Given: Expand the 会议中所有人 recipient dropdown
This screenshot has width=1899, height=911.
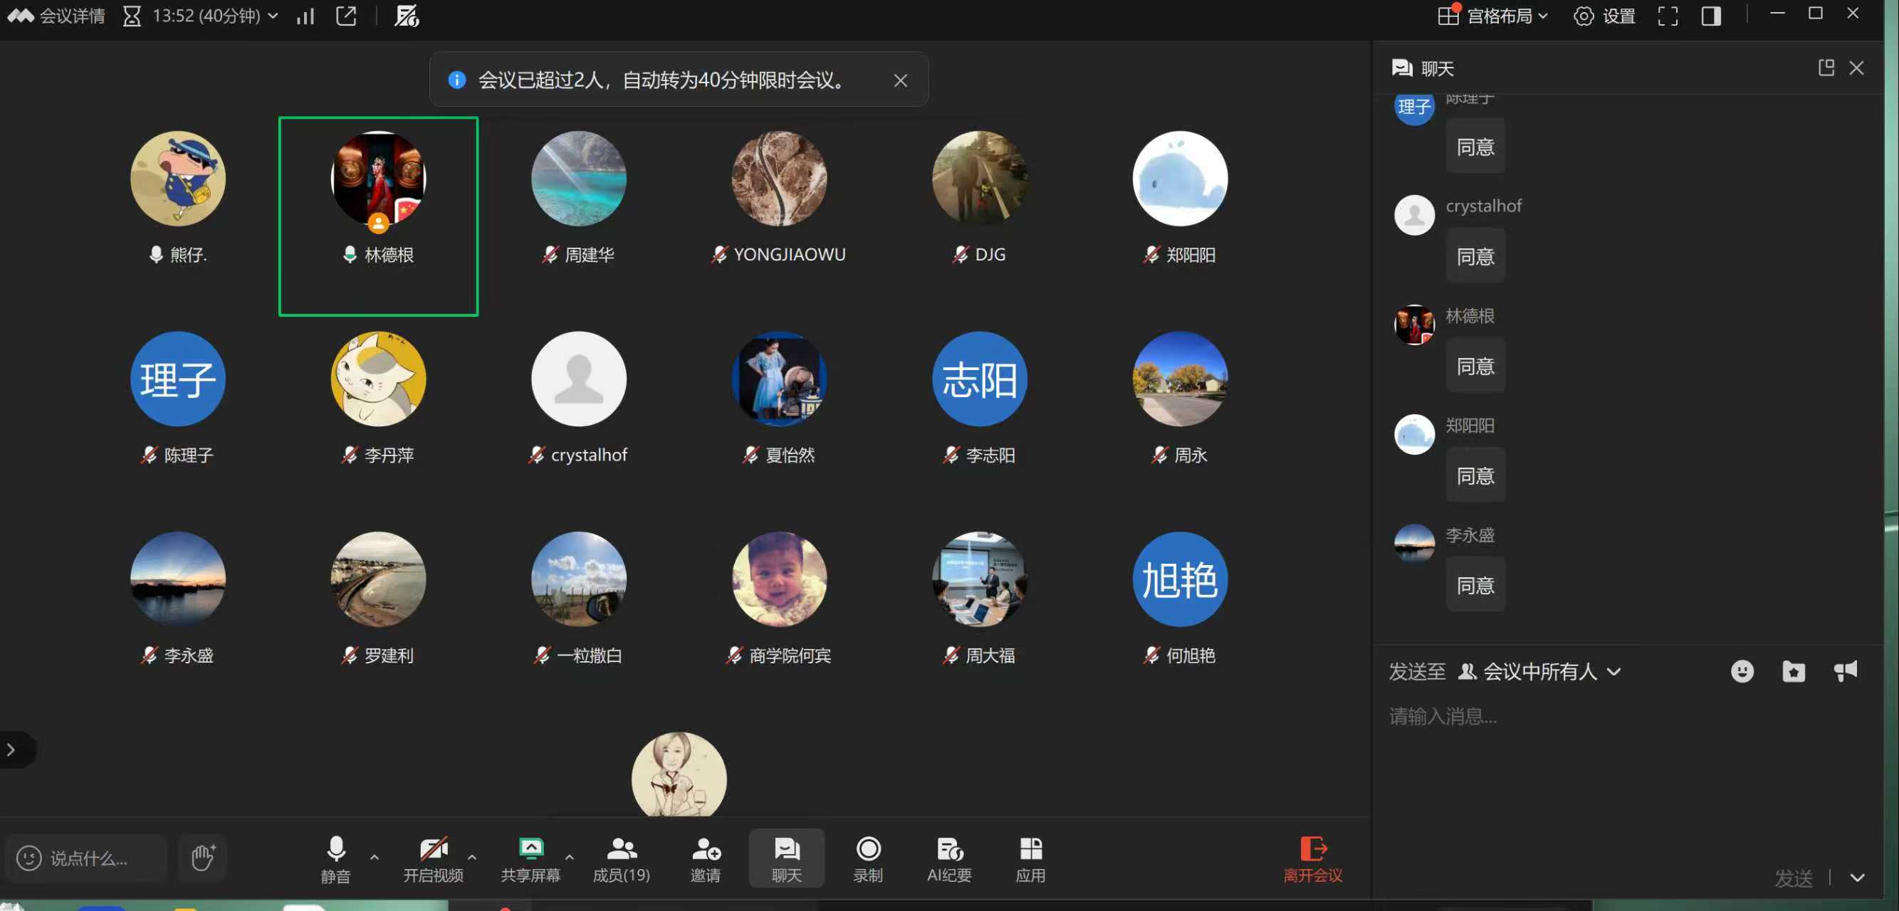Looking at the screenshot, I should (1613, 671).
